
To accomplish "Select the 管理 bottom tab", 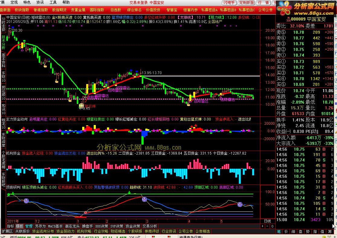I will [29, 226].
